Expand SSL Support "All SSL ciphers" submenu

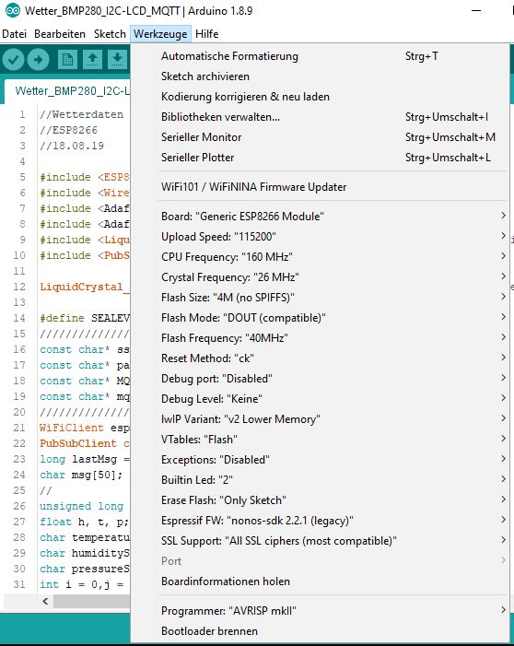click(321, 540)
